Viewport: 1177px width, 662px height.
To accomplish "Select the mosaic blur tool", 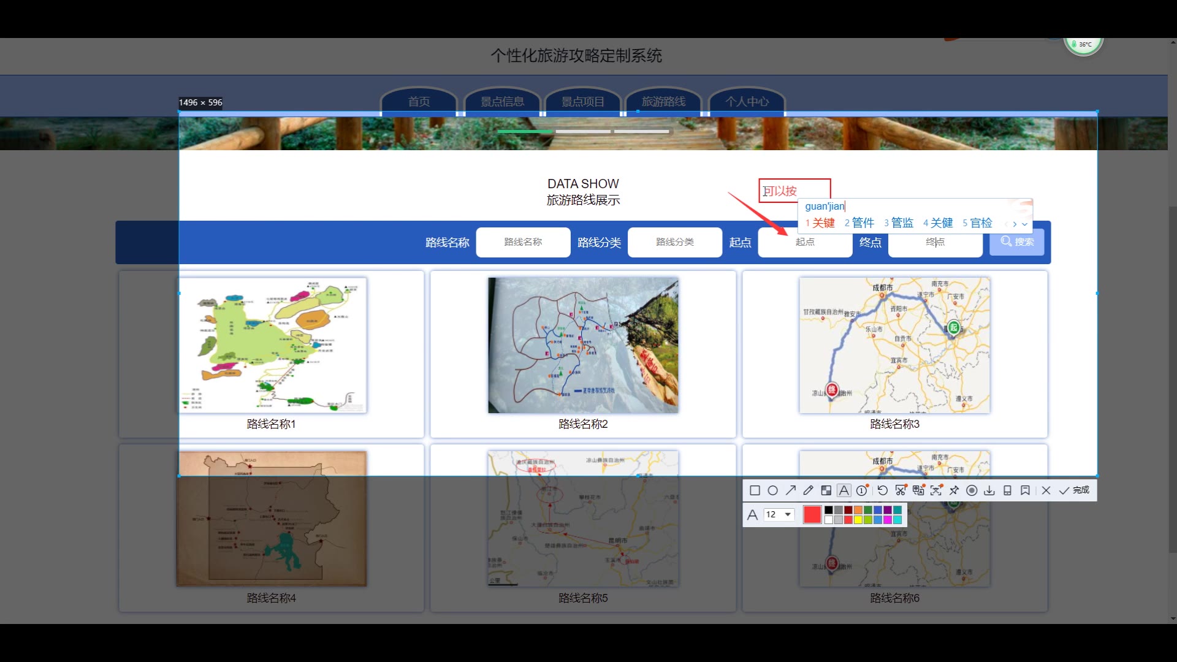I will pyautogui.click(x=826, y=490).
